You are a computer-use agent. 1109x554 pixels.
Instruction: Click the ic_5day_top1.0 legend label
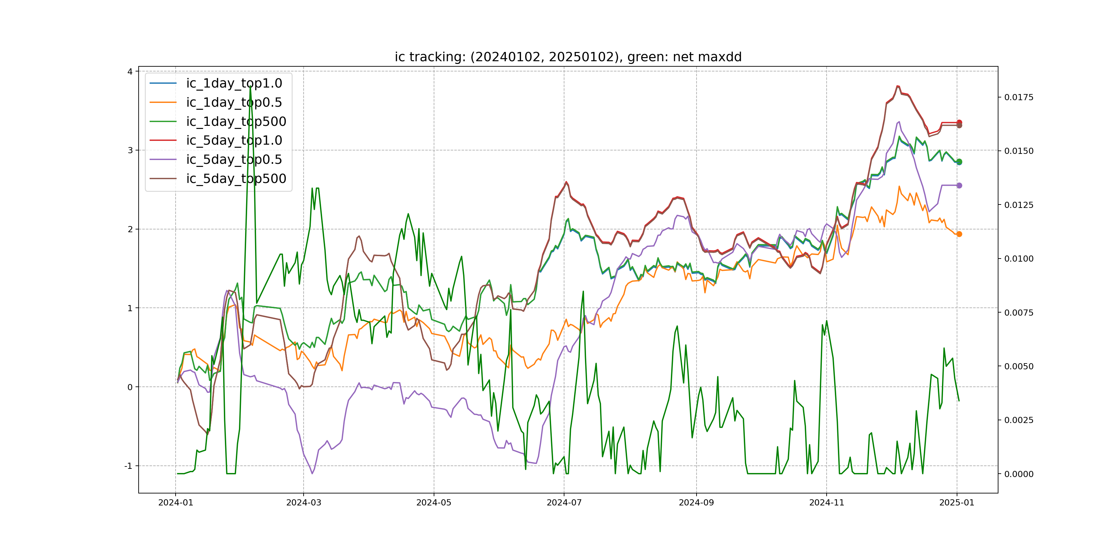[x=234, y=140]
